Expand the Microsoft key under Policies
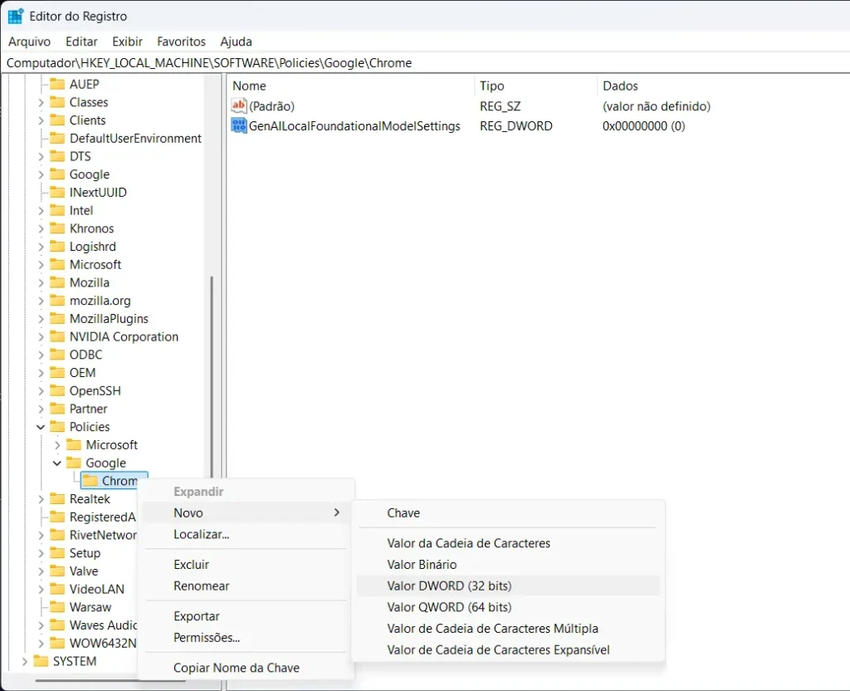This screenshot has height=691, width=850. (57, 445)
